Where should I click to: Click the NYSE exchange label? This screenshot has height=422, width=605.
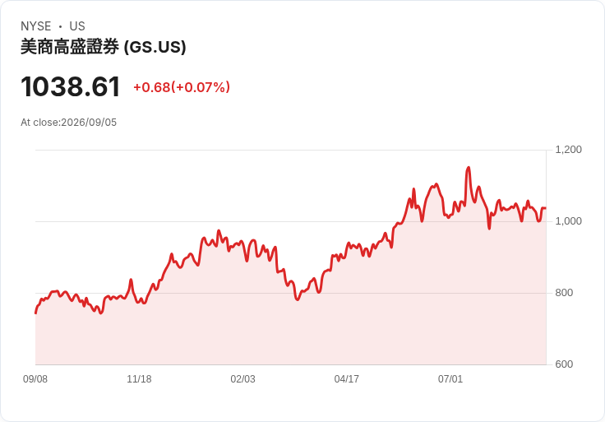coord(36,26)
